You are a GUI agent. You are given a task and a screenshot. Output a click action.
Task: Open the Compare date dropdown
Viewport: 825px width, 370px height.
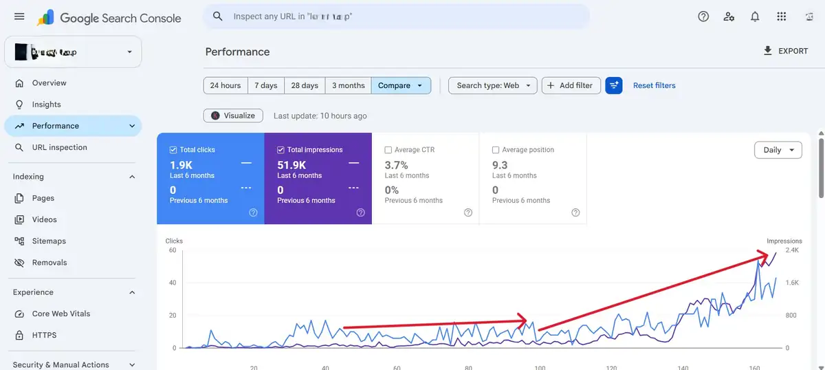coord(401,85)
